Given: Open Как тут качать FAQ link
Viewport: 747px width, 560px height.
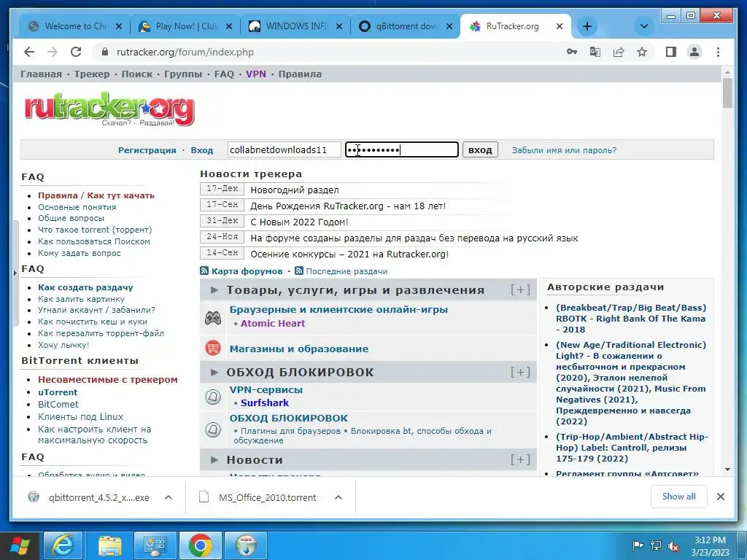Looking at the screenshot, I should [x=120, y=195].
